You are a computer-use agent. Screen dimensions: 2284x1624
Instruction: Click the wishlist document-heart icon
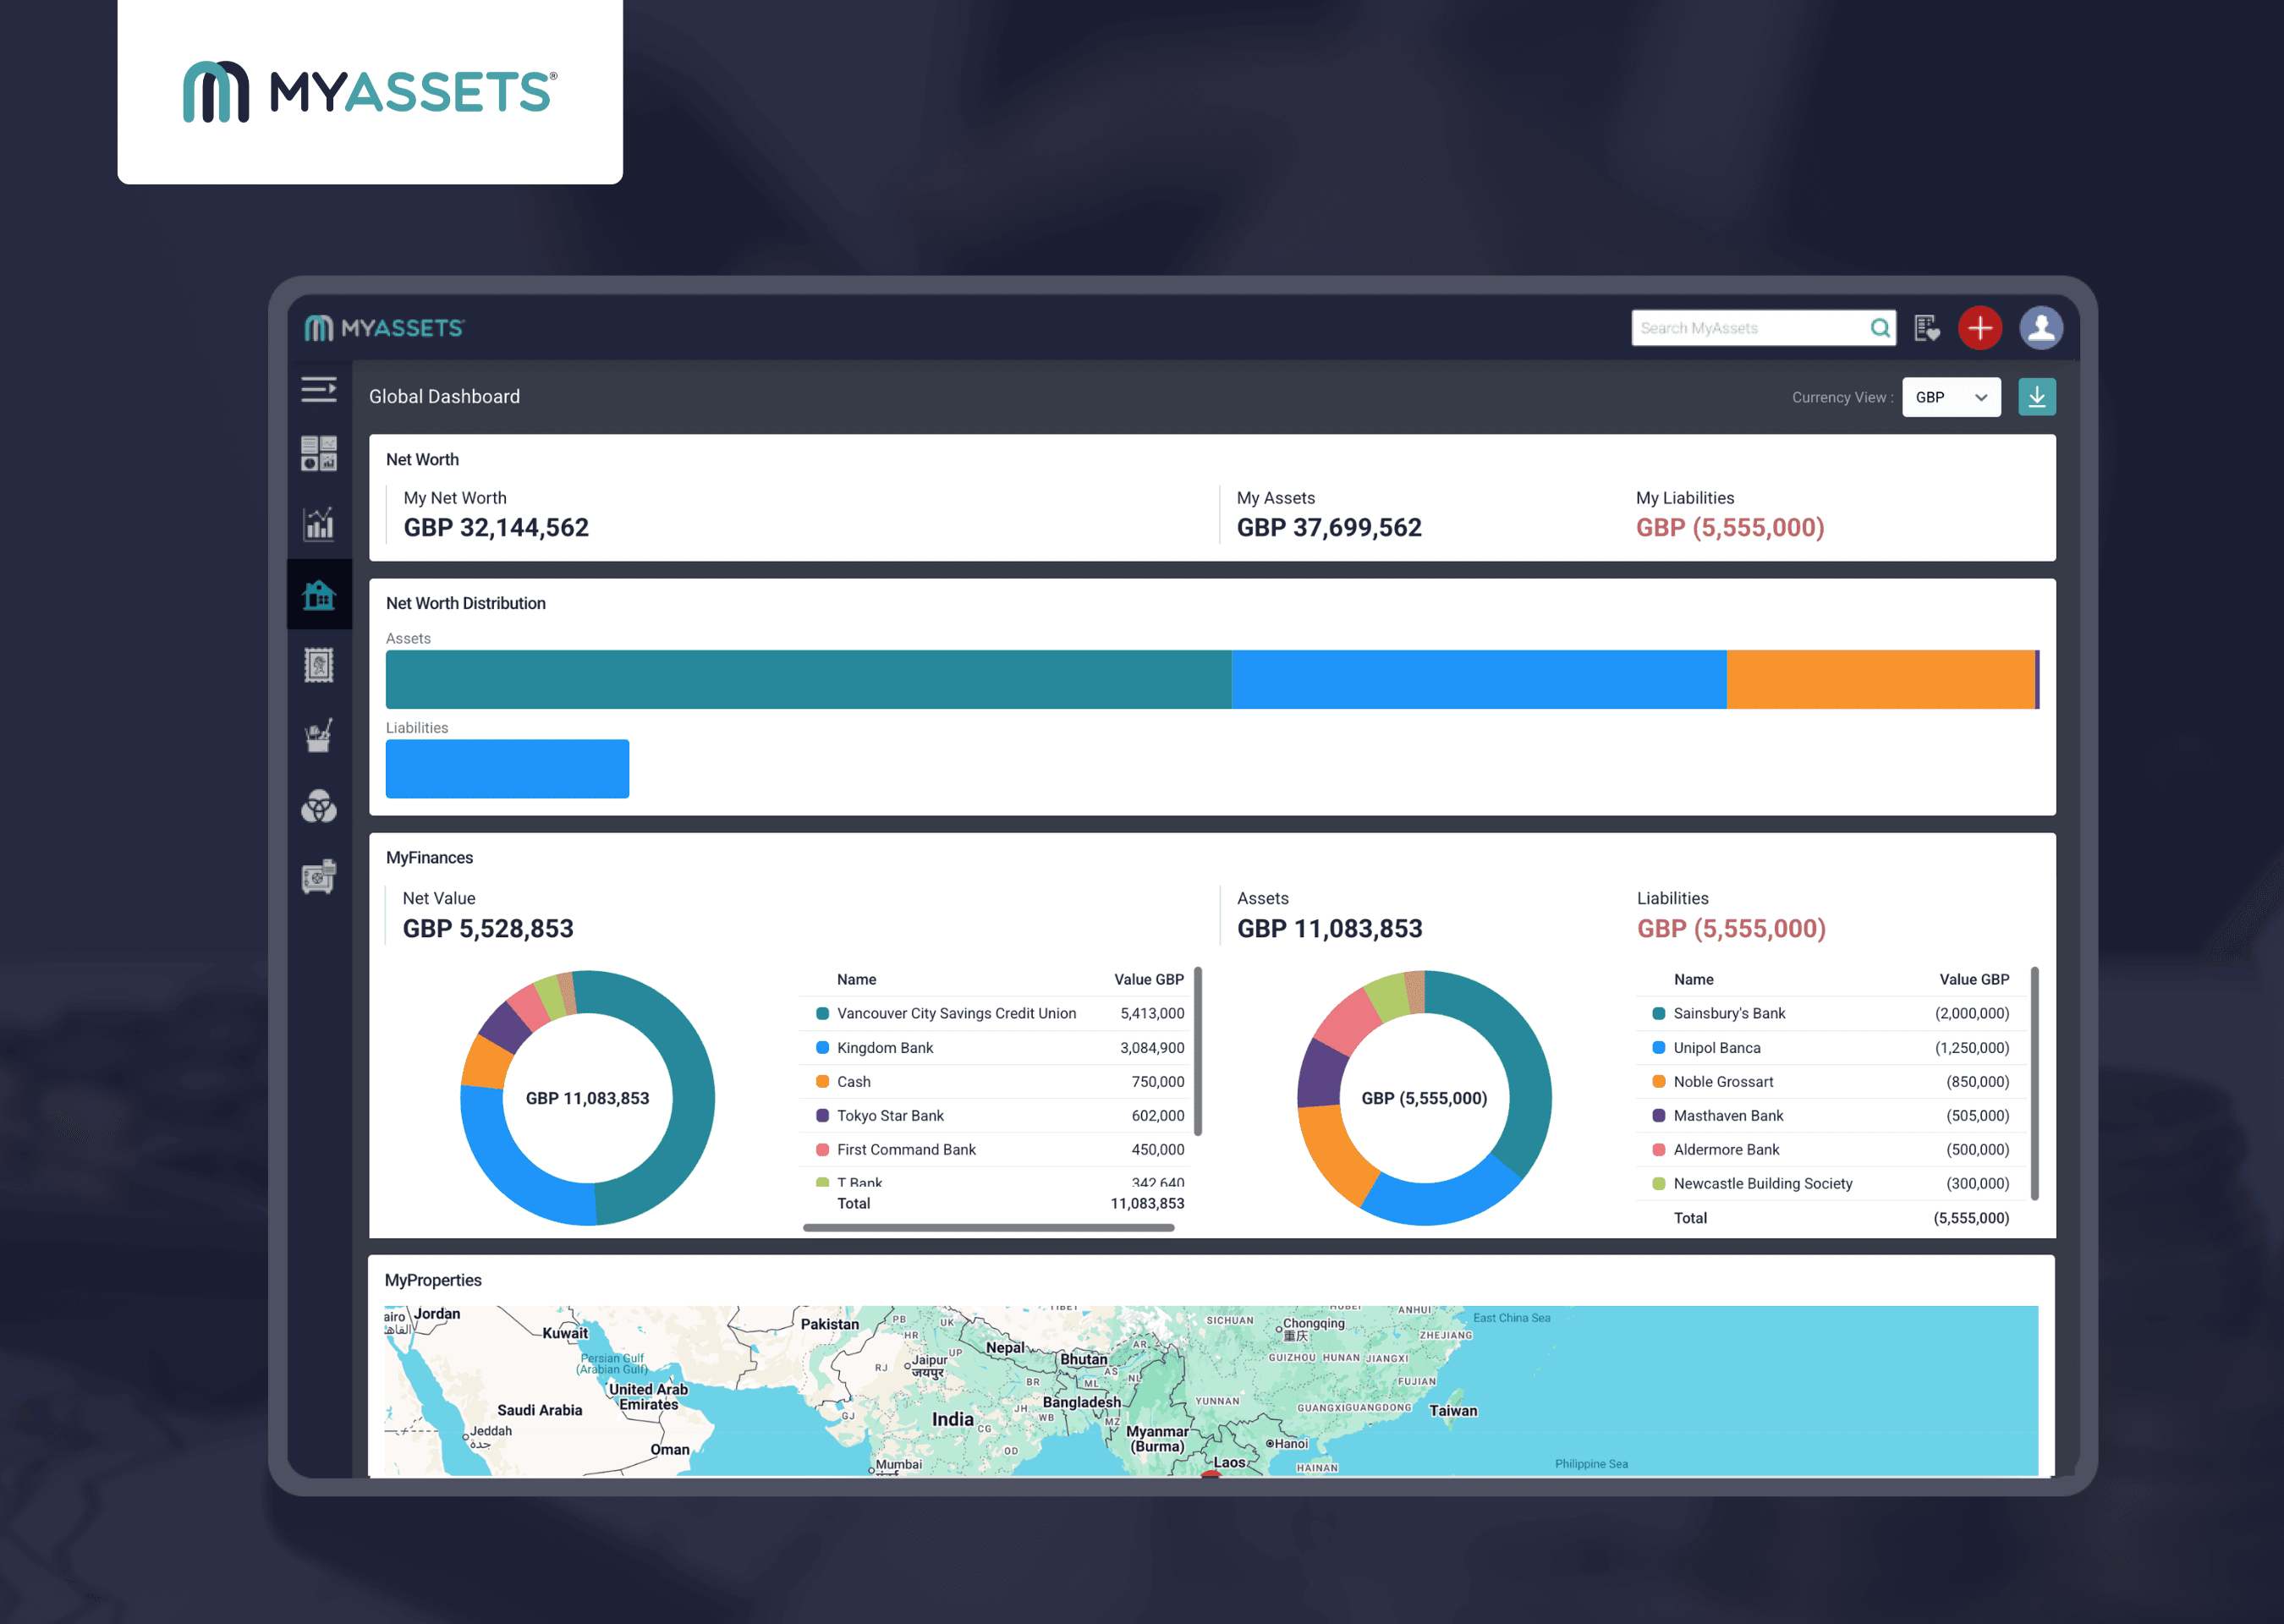pos(1927,327)
